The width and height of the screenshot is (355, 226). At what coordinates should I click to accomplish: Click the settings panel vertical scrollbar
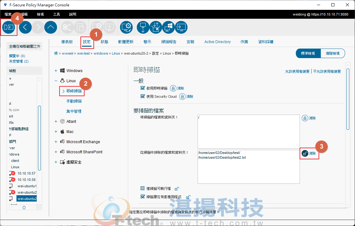pos(348,98)
